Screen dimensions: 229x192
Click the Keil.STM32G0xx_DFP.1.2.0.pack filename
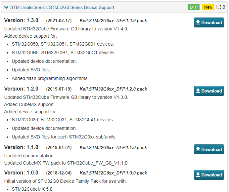click(113, 89)
